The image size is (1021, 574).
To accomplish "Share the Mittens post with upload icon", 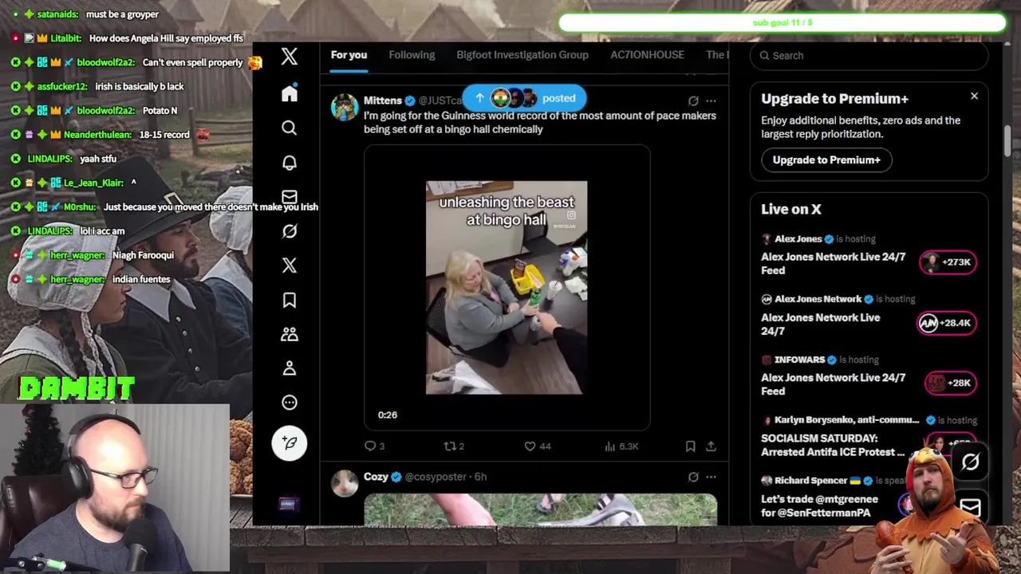I will 711,446.
